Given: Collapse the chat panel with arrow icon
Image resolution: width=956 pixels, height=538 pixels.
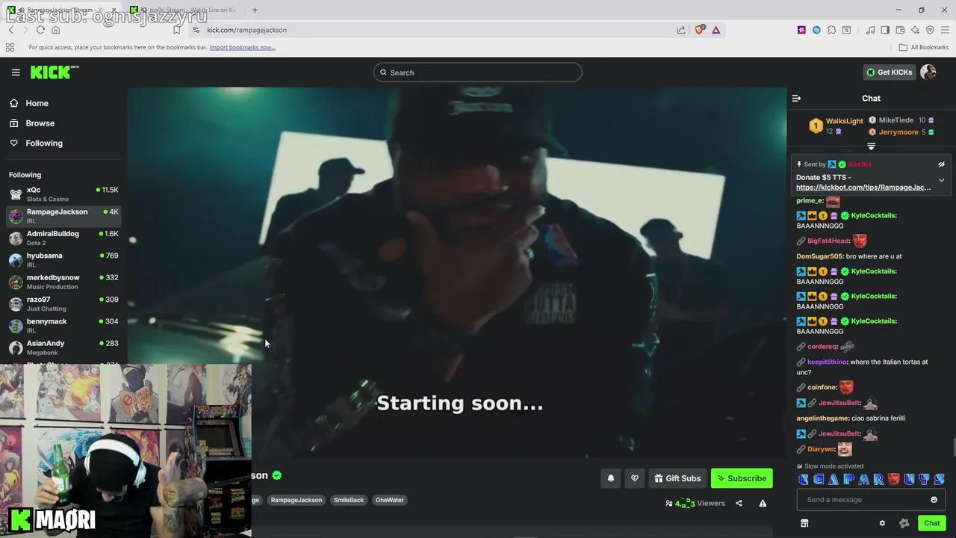Looking at the screenshot, I should (796, 98).
